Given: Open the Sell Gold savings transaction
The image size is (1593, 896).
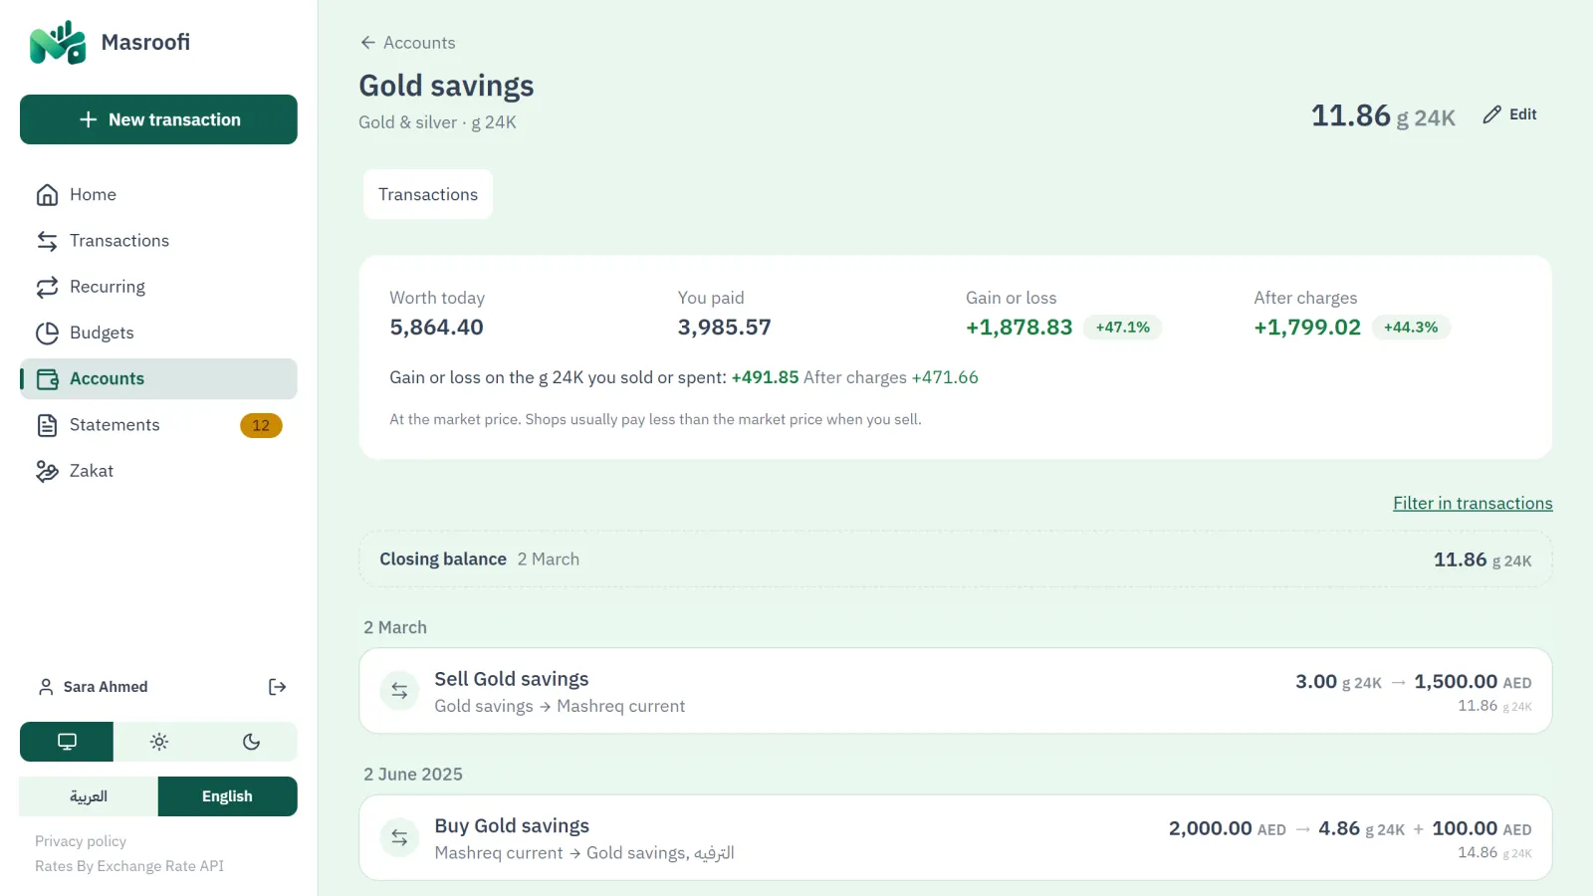Looking at the screenshot, I should click(956, 691).
